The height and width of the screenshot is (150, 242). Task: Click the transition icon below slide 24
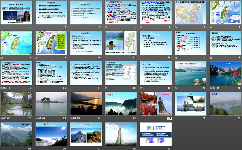pyautogui.click(x=72, y=118)
